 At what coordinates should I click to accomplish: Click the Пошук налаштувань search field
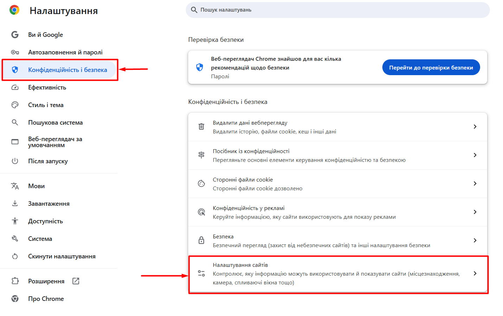click(x=338, y=10)
